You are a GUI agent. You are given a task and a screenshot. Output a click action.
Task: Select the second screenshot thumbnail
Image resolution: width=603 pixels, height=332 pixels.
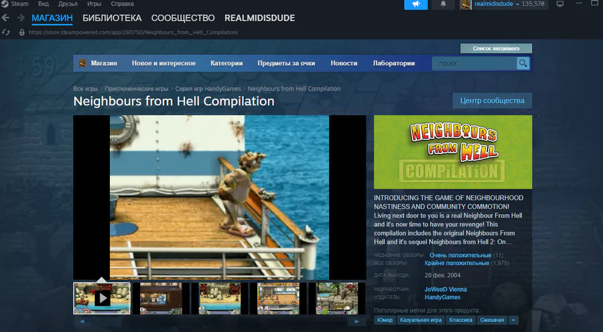pyautogui.click(x=161, y=299)
